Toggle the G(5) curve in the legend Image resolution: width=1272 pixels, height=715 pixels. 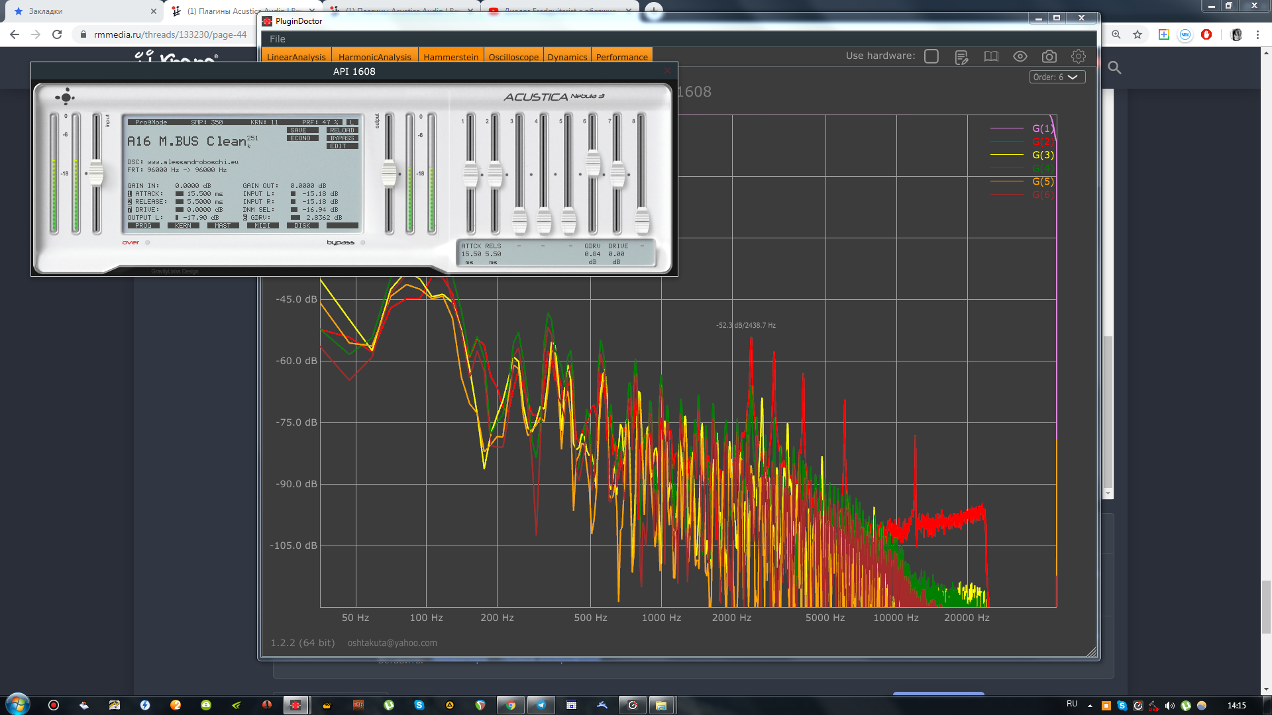coord(1043,181)
